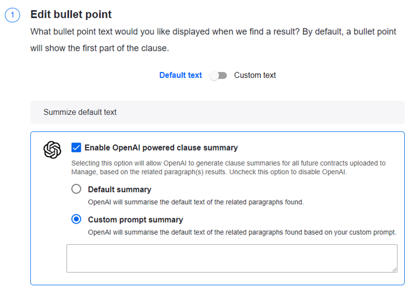Select the Custom prompt summary radio button
Image resolution: width=417 pixels, height=292 pixels.
click(x=76, y=219)
